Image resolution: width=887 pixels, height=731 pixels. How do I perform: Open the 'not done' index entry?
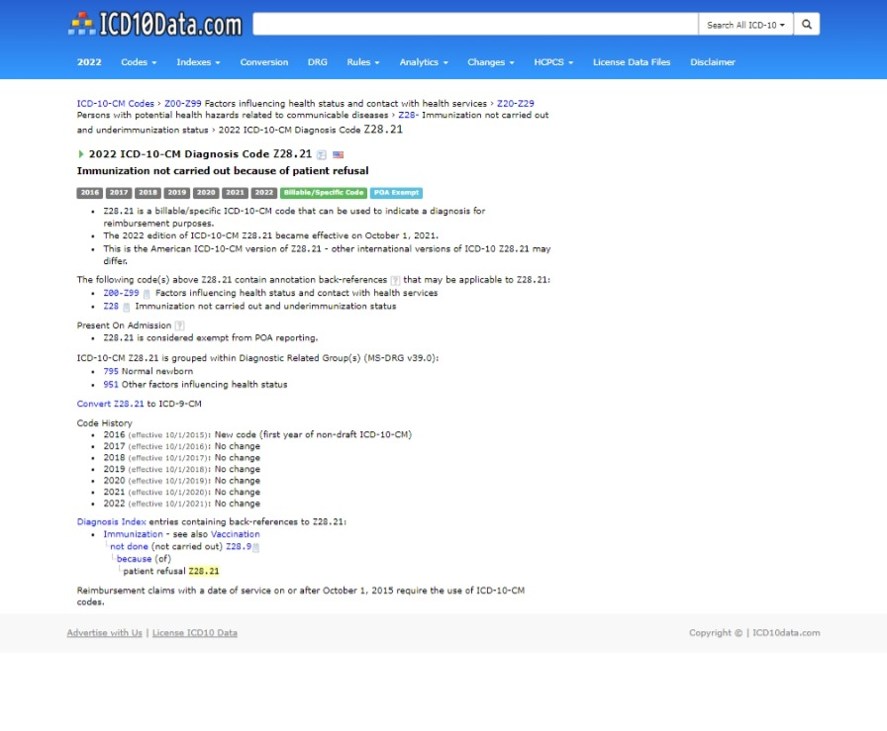[129, 547]
